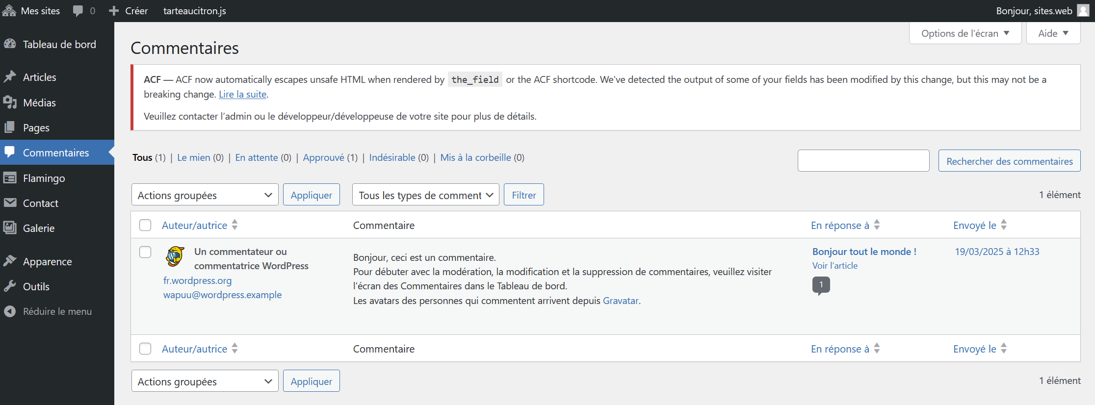Screen dimensions: 1095x405
Task: Click the Contact envelope icon
Action: pyautogui.click(x=10, y=203)
